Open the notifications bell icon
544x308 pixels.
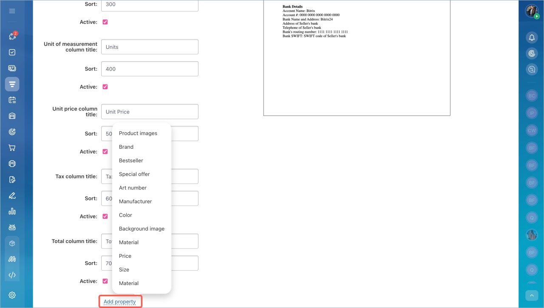coord(531,37)
